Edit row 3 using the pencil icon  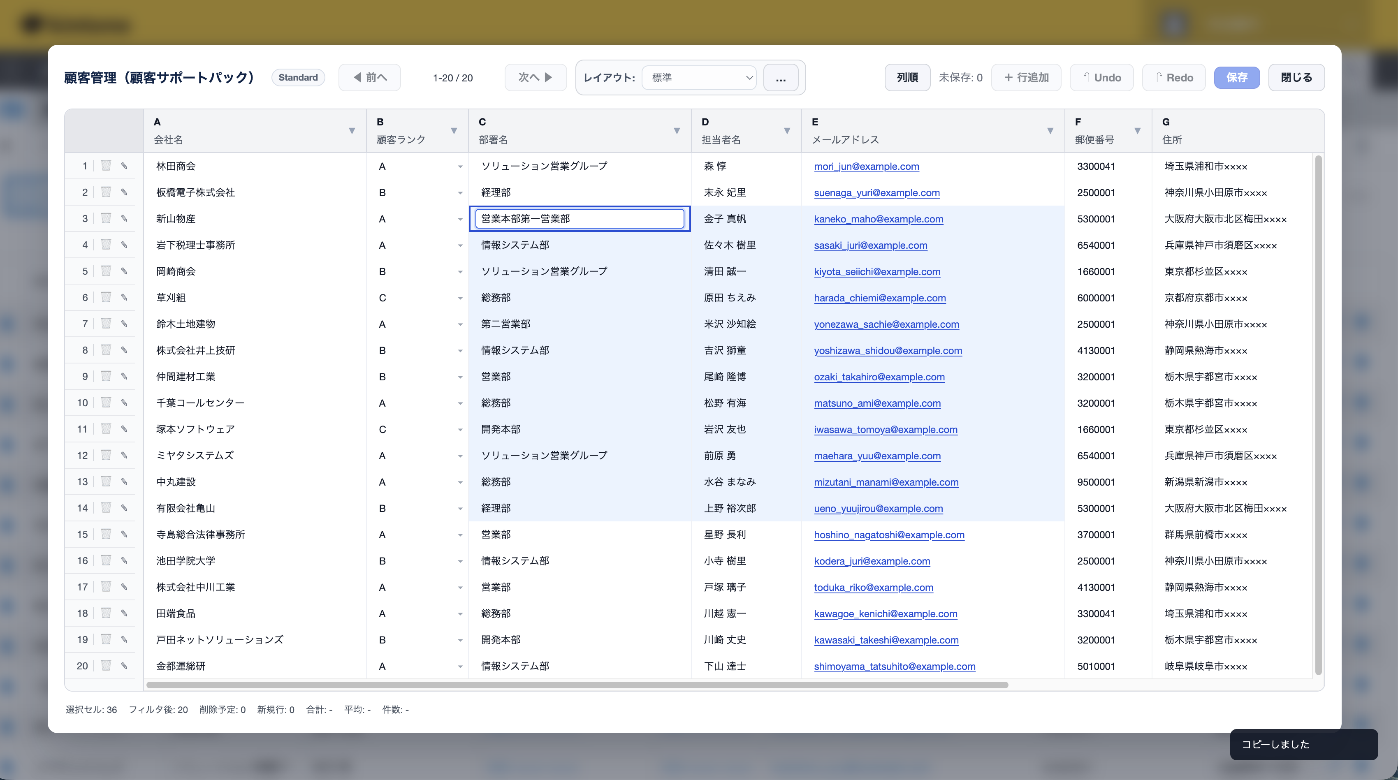pos(124,219)
